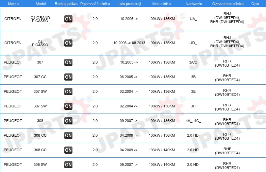Select the 308 SW model cell
The image size is (266, 172).
point(40,165)
